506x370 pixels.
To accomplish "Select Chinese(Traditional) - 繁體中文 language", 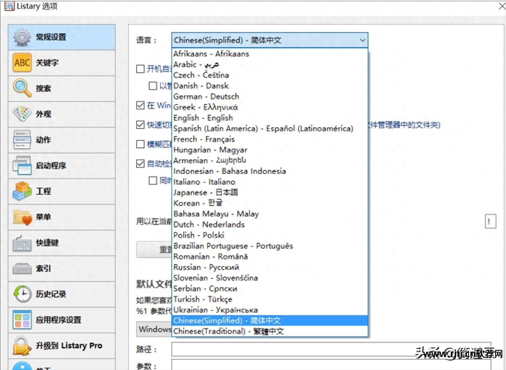I will (x=270, y=331).
